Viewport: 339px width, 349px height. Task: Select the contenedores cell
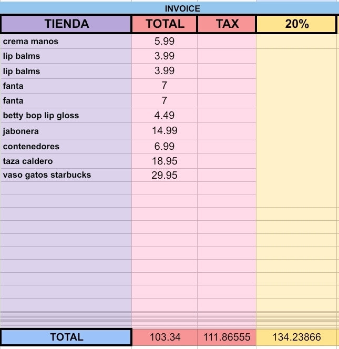pyautogui.click(x=66, y=147)
